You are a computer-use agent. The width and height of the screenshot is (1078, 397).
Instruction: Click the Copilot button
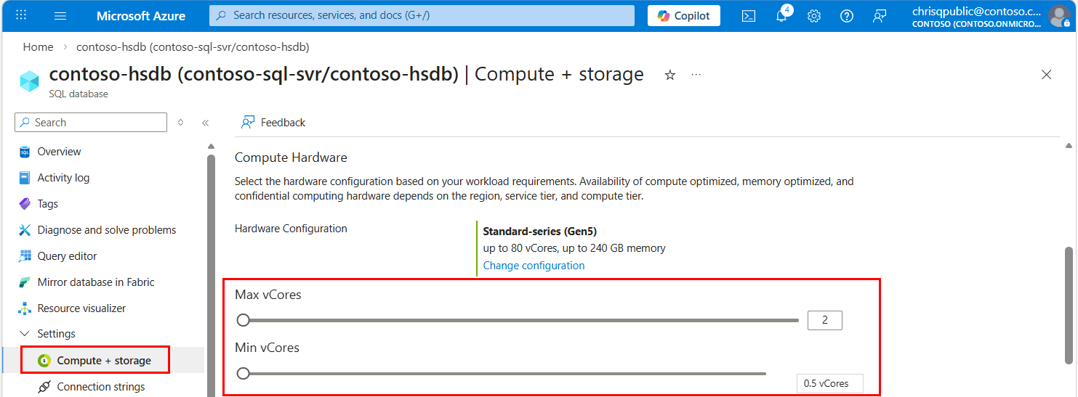(x=683, y=16)
